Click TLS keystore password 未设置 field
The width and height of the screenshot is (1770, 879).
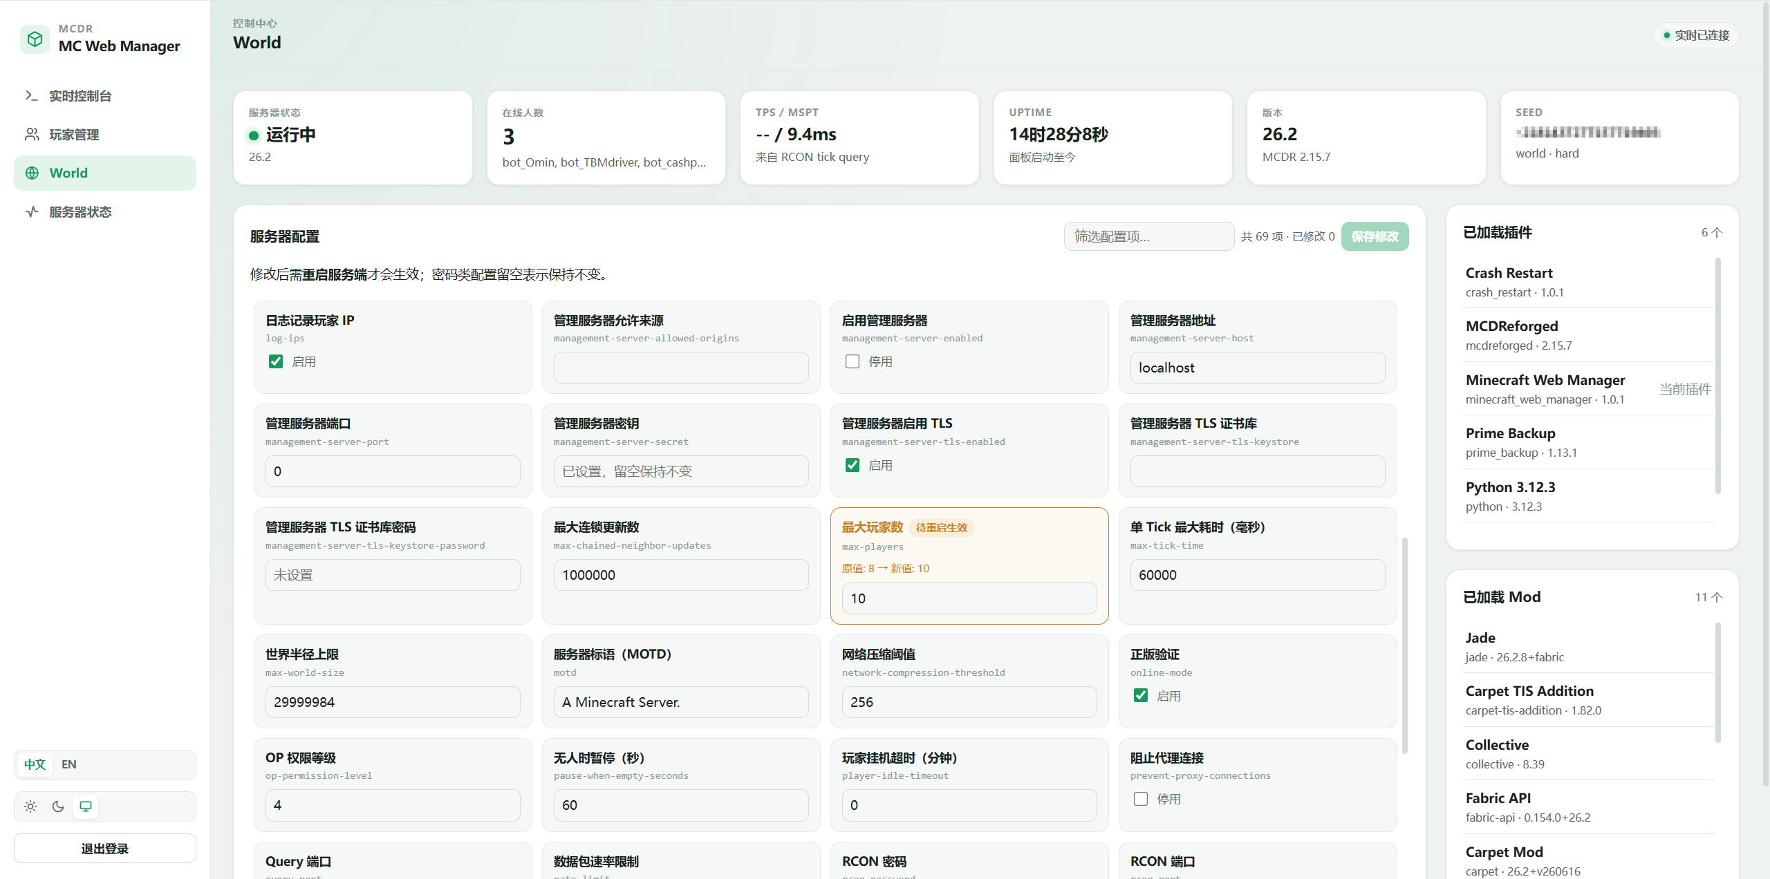coord(393,575)
